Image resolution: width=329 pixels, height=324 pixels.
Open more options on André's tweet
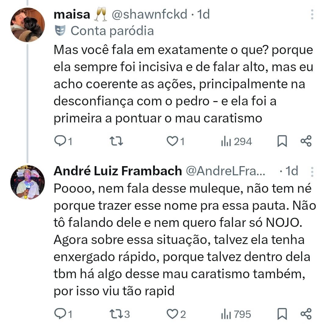[312, 172]
